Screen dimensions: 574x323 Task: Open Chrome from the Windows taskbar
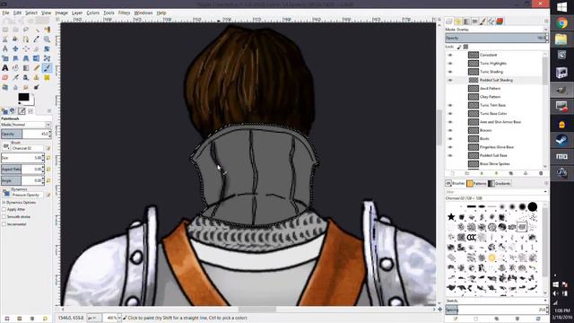(x=562, y=23)
